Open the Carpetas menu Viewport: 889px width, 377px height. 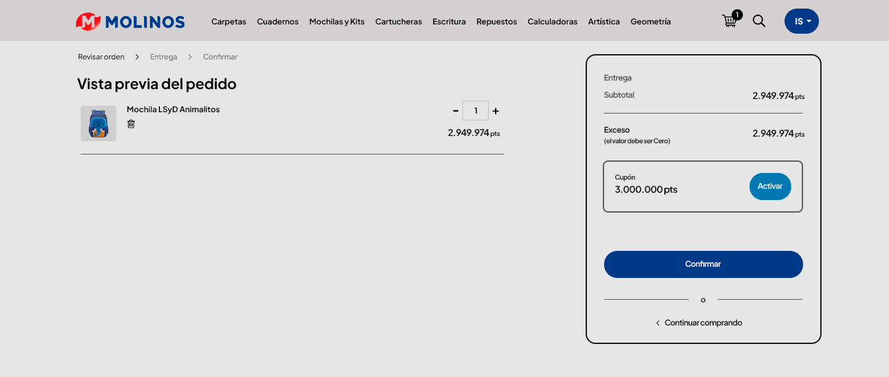229,22
